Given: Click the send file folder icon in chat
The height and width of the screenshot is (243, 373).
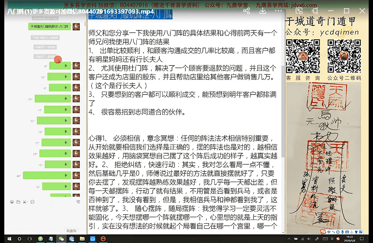Looking at the screenshot, I should tap(18, 202).
